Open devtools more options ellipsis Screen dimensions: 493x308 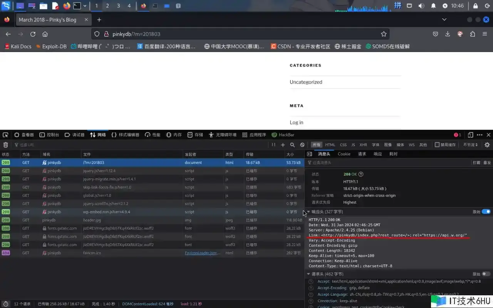pos(480,135)
